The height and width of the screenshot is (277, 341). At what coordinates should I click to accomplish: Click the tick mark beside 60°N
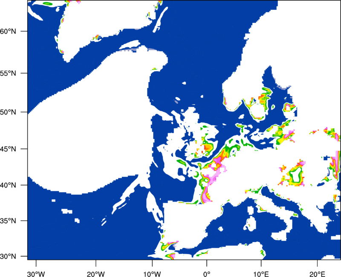(24, 31)
